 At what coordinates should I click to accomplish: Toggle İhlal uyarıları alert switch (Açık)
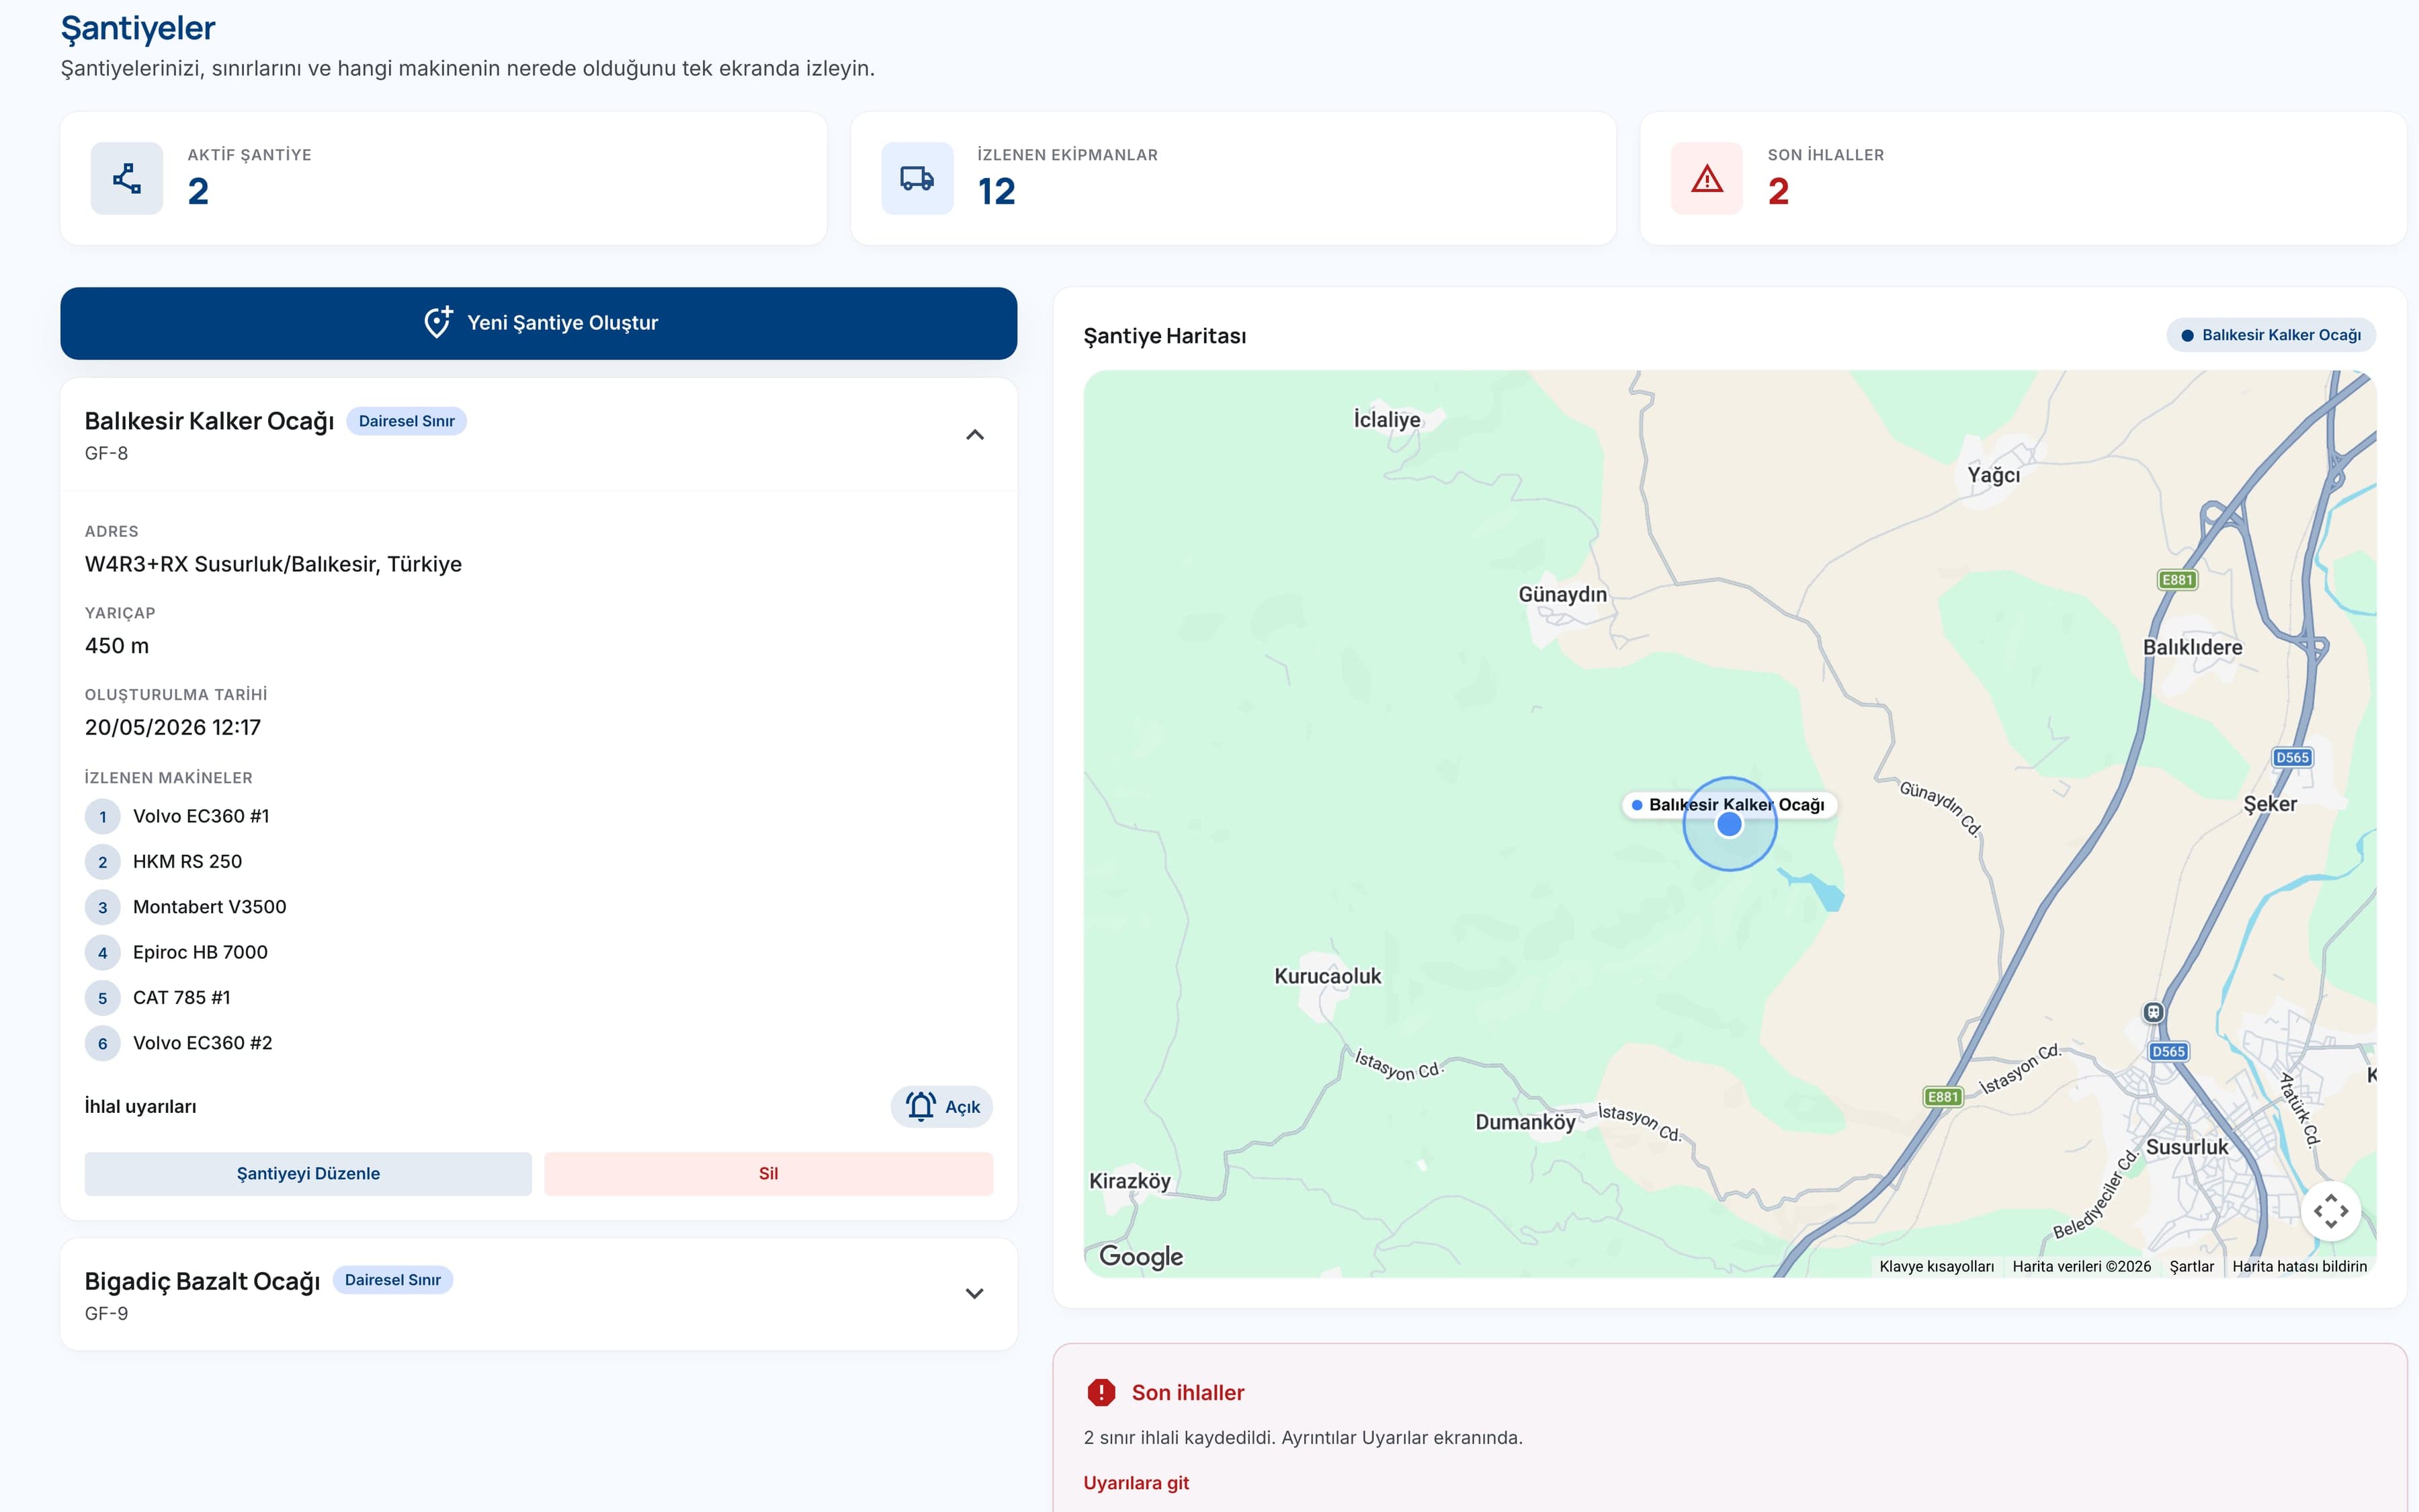941,1106
